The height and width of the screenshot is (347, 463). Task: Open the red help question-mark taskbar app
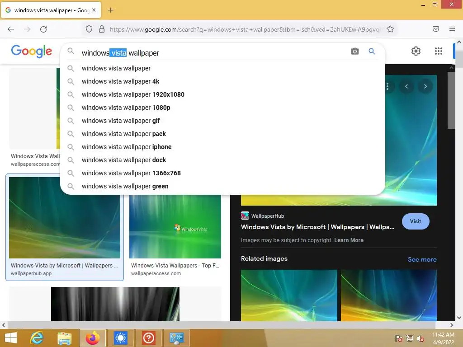pos(148,338)
